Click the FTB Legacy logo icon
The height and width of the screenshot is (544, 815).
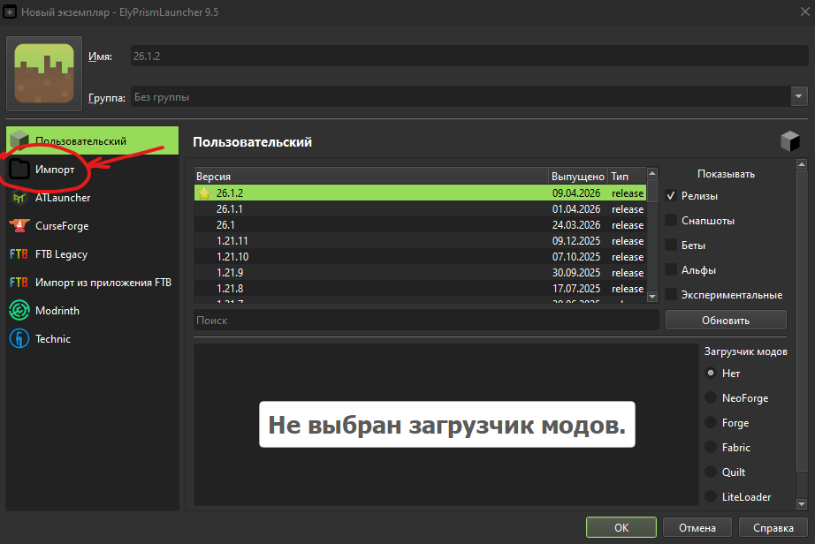tap(19, 254)
